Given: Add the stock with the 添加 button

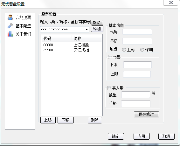Looking at the screenshot, I should 97,29.
